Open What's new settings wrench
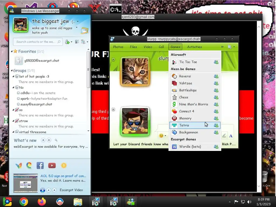Viewport: 276px width, 207px height. pyautogui.click(x=56, y=140)
